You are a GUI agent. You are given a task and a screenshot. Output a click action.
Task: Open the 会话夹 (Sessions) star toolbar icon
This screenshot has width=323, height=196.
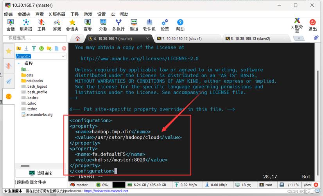[x=72, y=25]
